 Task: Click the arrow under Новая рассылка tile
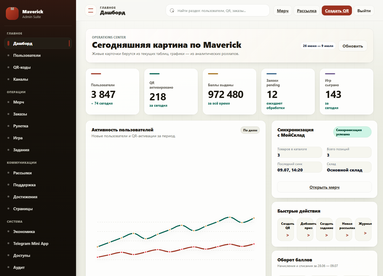coord(347,235)
